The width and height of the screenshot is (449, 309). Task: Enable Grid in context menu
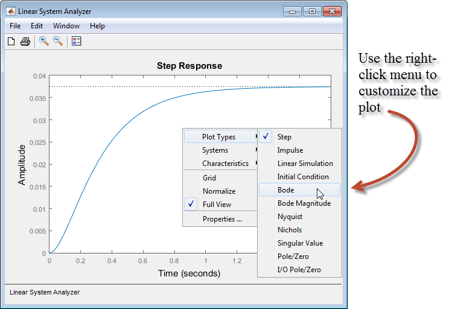[x=221, y=177]
